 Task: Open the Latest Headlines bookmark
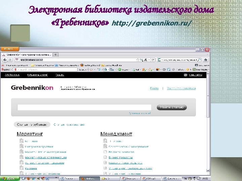point(112,65)
